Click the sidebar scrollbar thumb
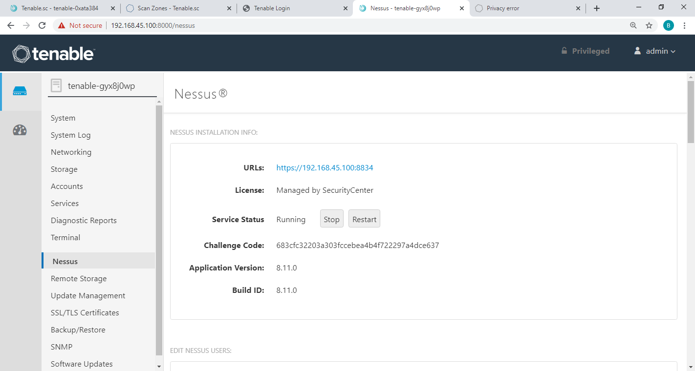Screen dimensions: 695x371 coord(159,230)
